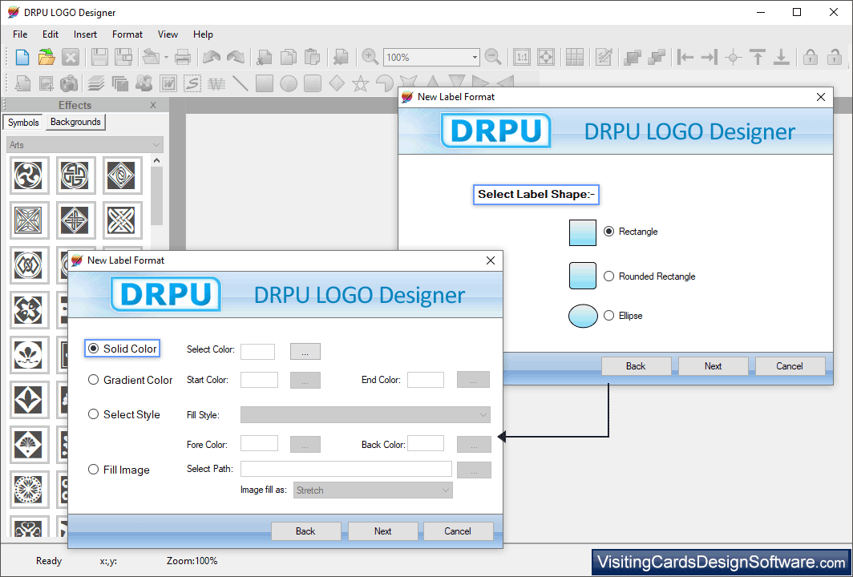Click the Zoom Out magnifier icon

[493, 57]
